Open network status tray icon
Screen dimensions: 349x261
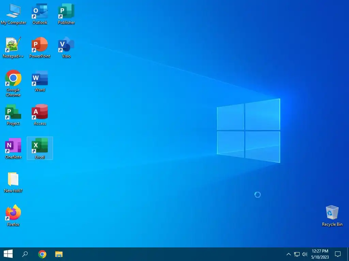[x=297, y=254]
